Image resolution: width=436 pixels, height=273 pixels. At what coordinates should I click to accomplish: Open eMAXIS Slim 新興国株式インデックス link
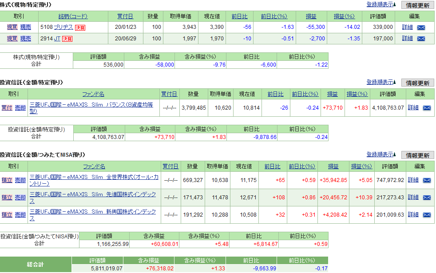point(93,214)
